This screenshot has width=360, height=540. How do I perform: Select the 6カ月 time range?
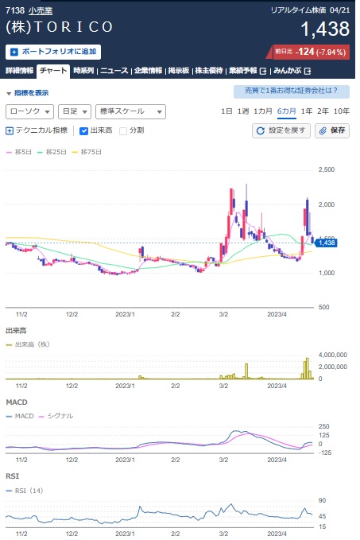(x=287, y=111)
